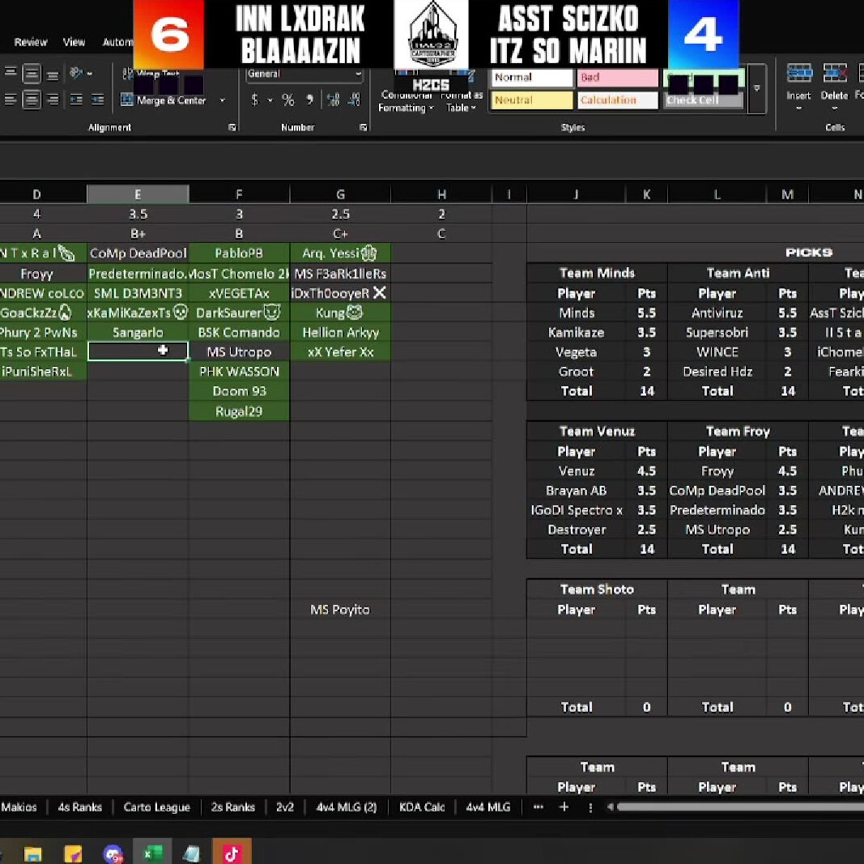Open the General number format dropdown
The image size is (864, 864).
358,74
